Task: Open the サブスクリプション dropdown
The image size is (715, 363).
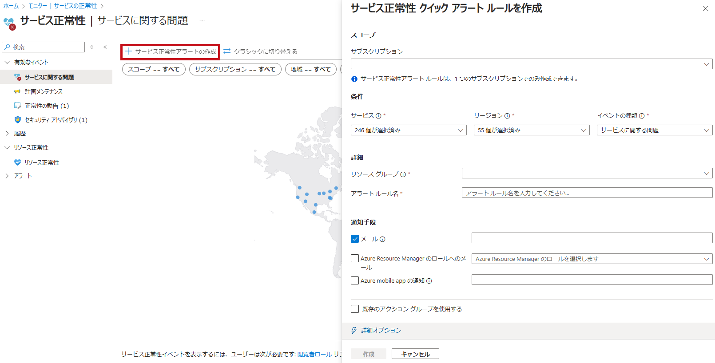Action: [x=532, y=64]
